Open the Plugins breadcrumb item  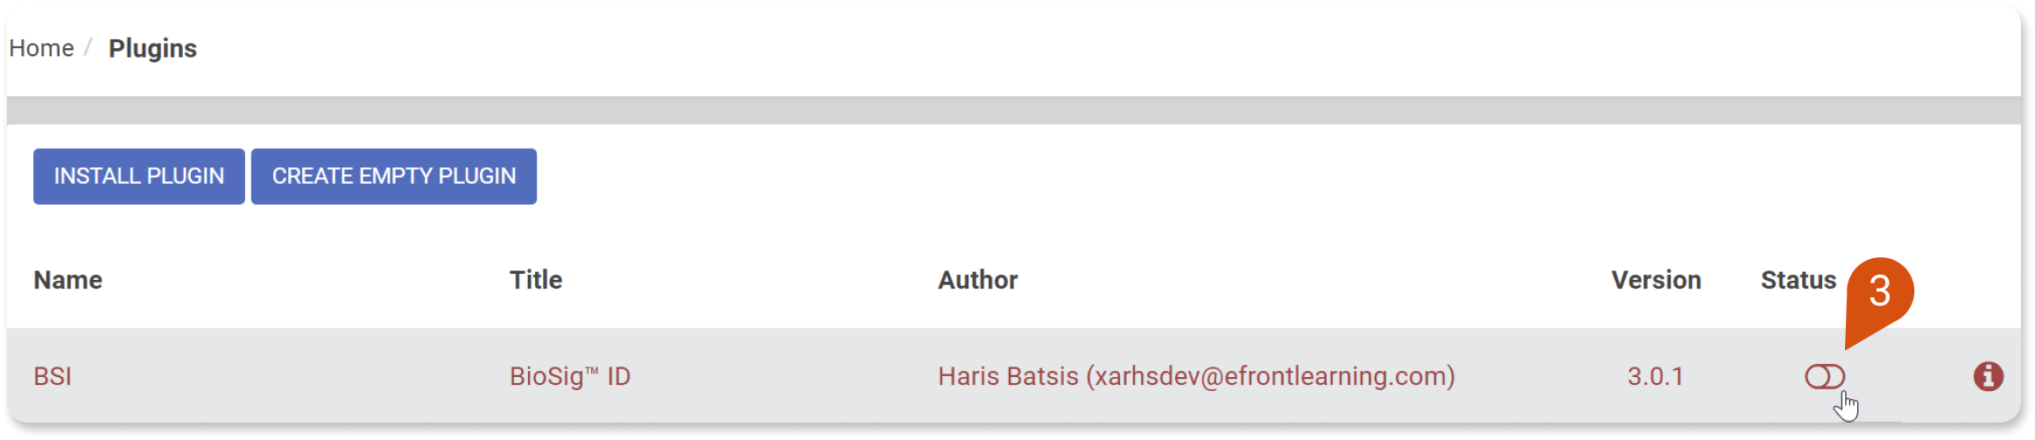(x=152, y=48)
